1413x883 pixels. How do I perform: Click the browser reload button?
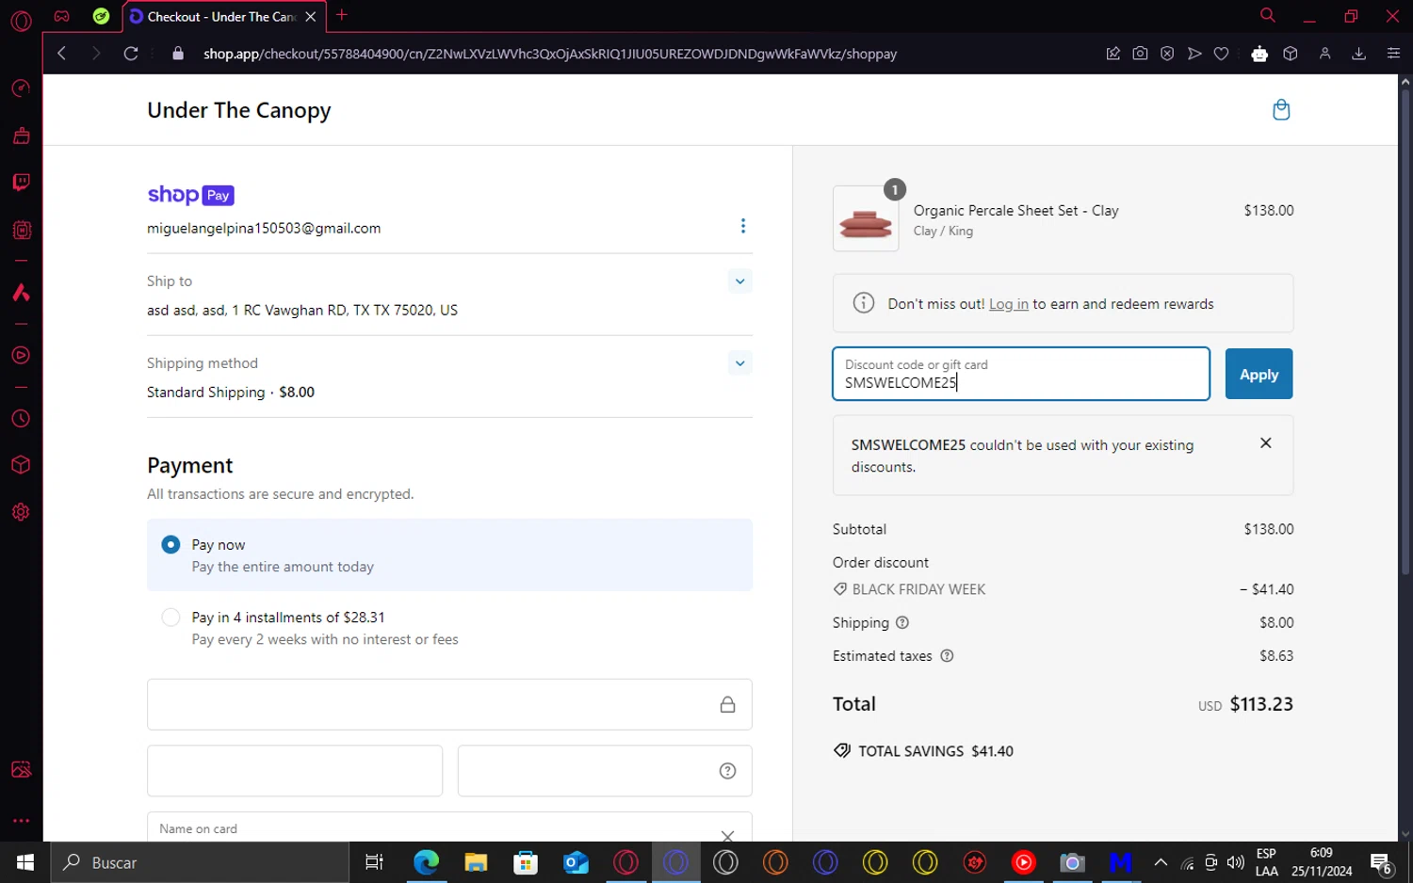click(131, 54)
